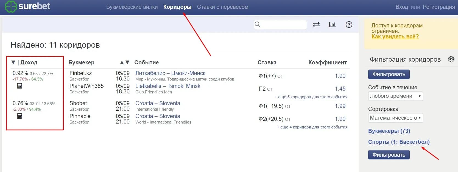Click the Sbobet bookmaker name

point(78,103)
